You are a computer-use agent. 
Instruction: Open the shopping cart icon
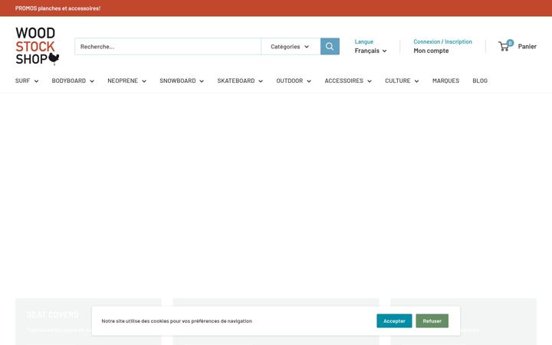[x=505, y=46]
